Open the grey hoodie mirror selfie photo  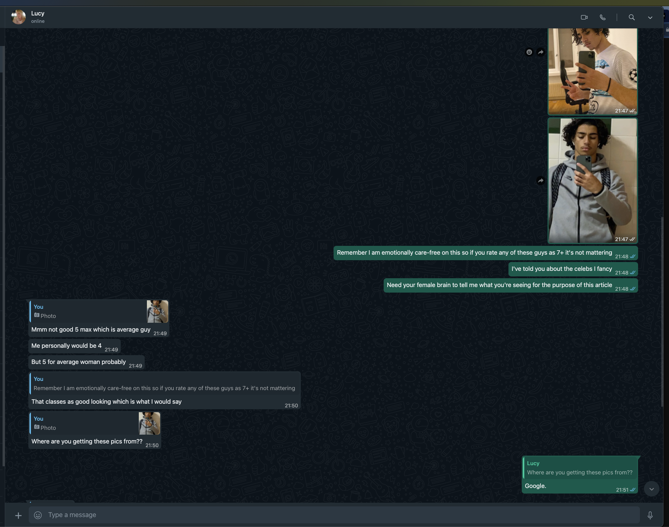click(x=592, y=180)
